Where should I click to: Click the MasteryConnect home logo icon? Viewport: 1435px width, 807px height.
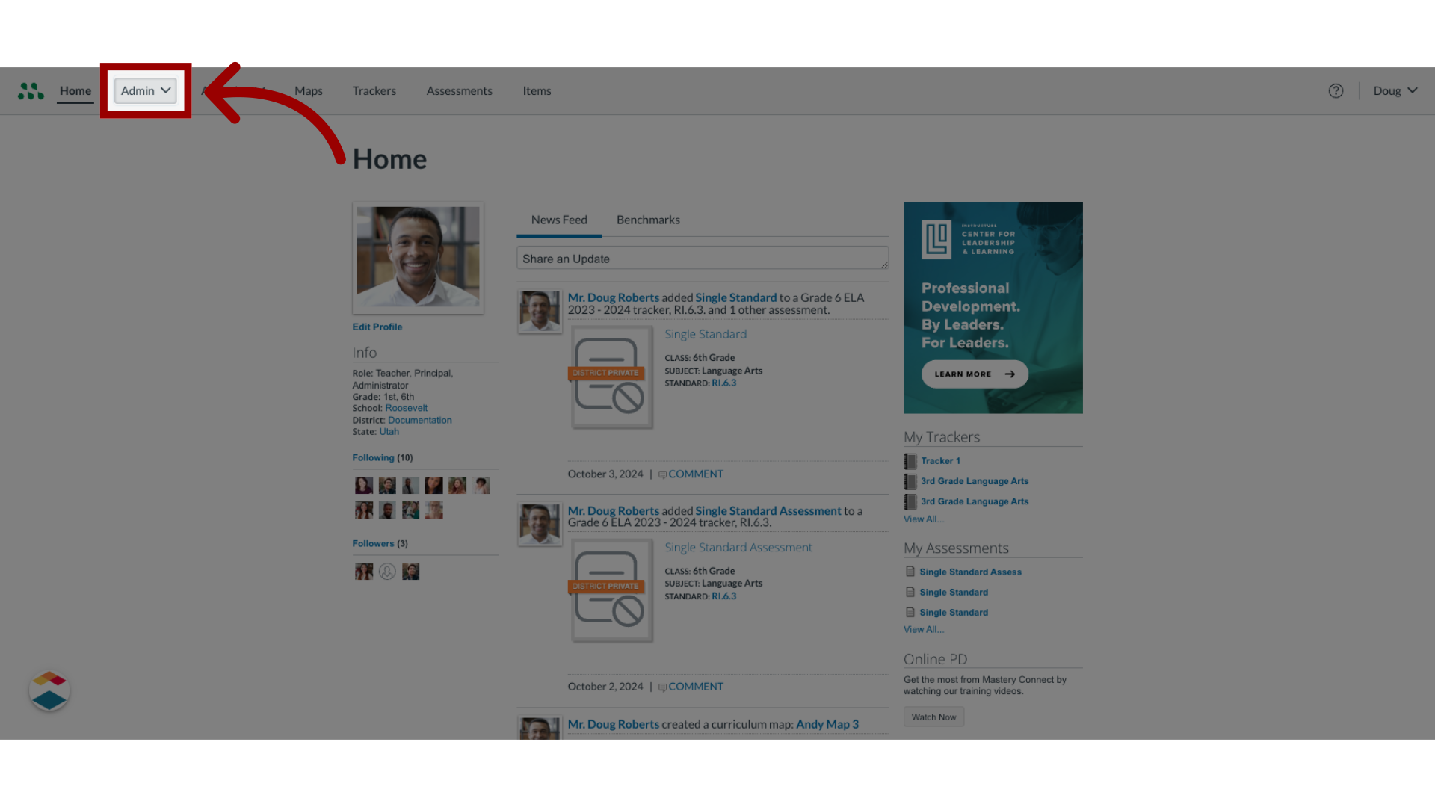(31, 90)
